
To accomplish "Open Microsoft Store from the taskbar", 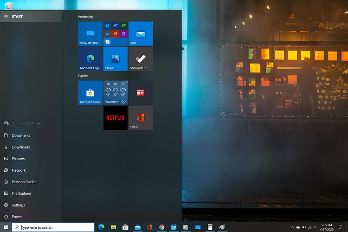I will [x=125, y=227].
